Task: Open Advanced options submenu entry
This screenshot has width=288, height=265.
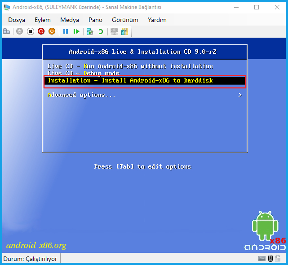Action: (81, 95)
